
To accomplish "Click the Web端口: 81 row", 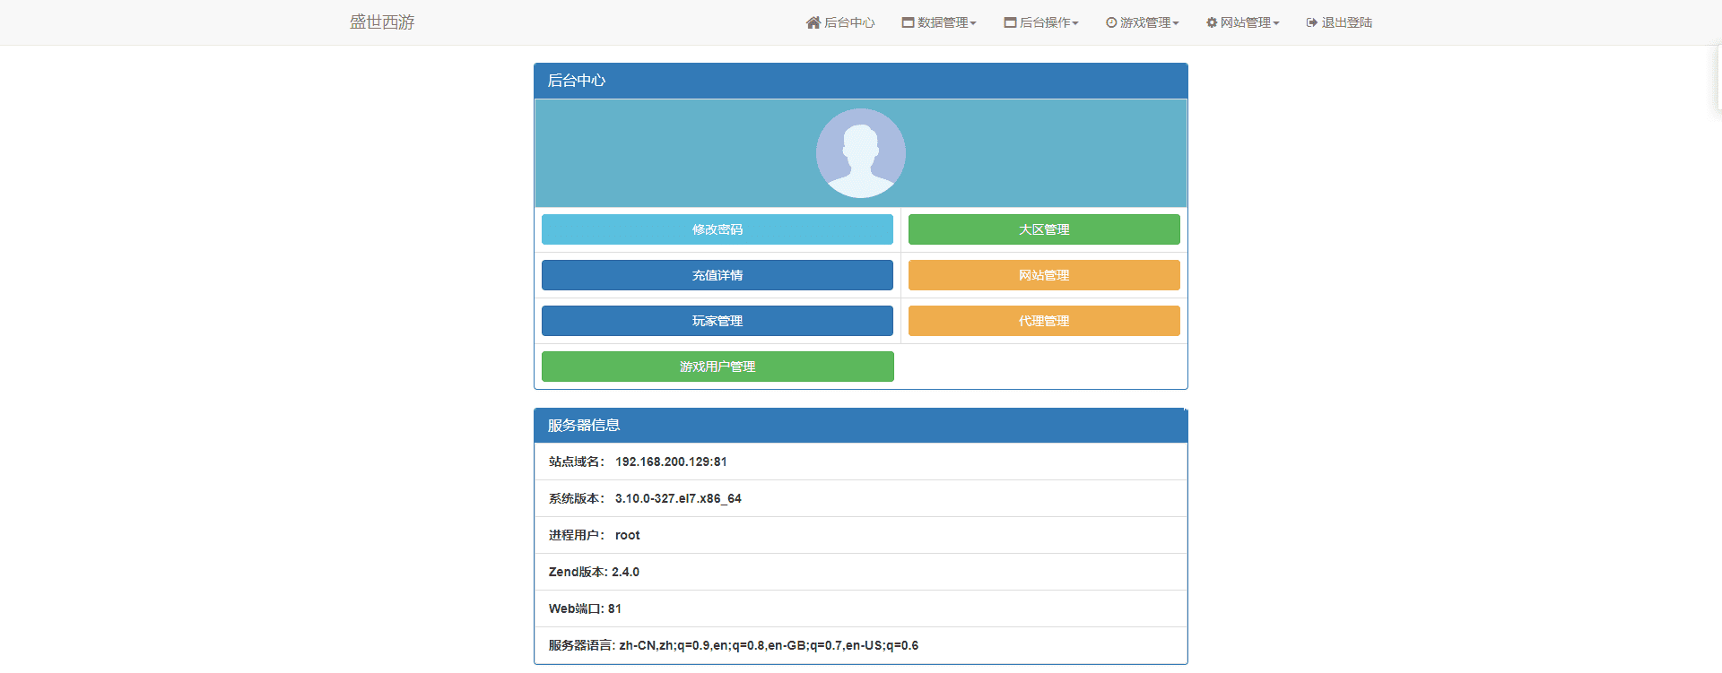I will (x=861, y=608).
